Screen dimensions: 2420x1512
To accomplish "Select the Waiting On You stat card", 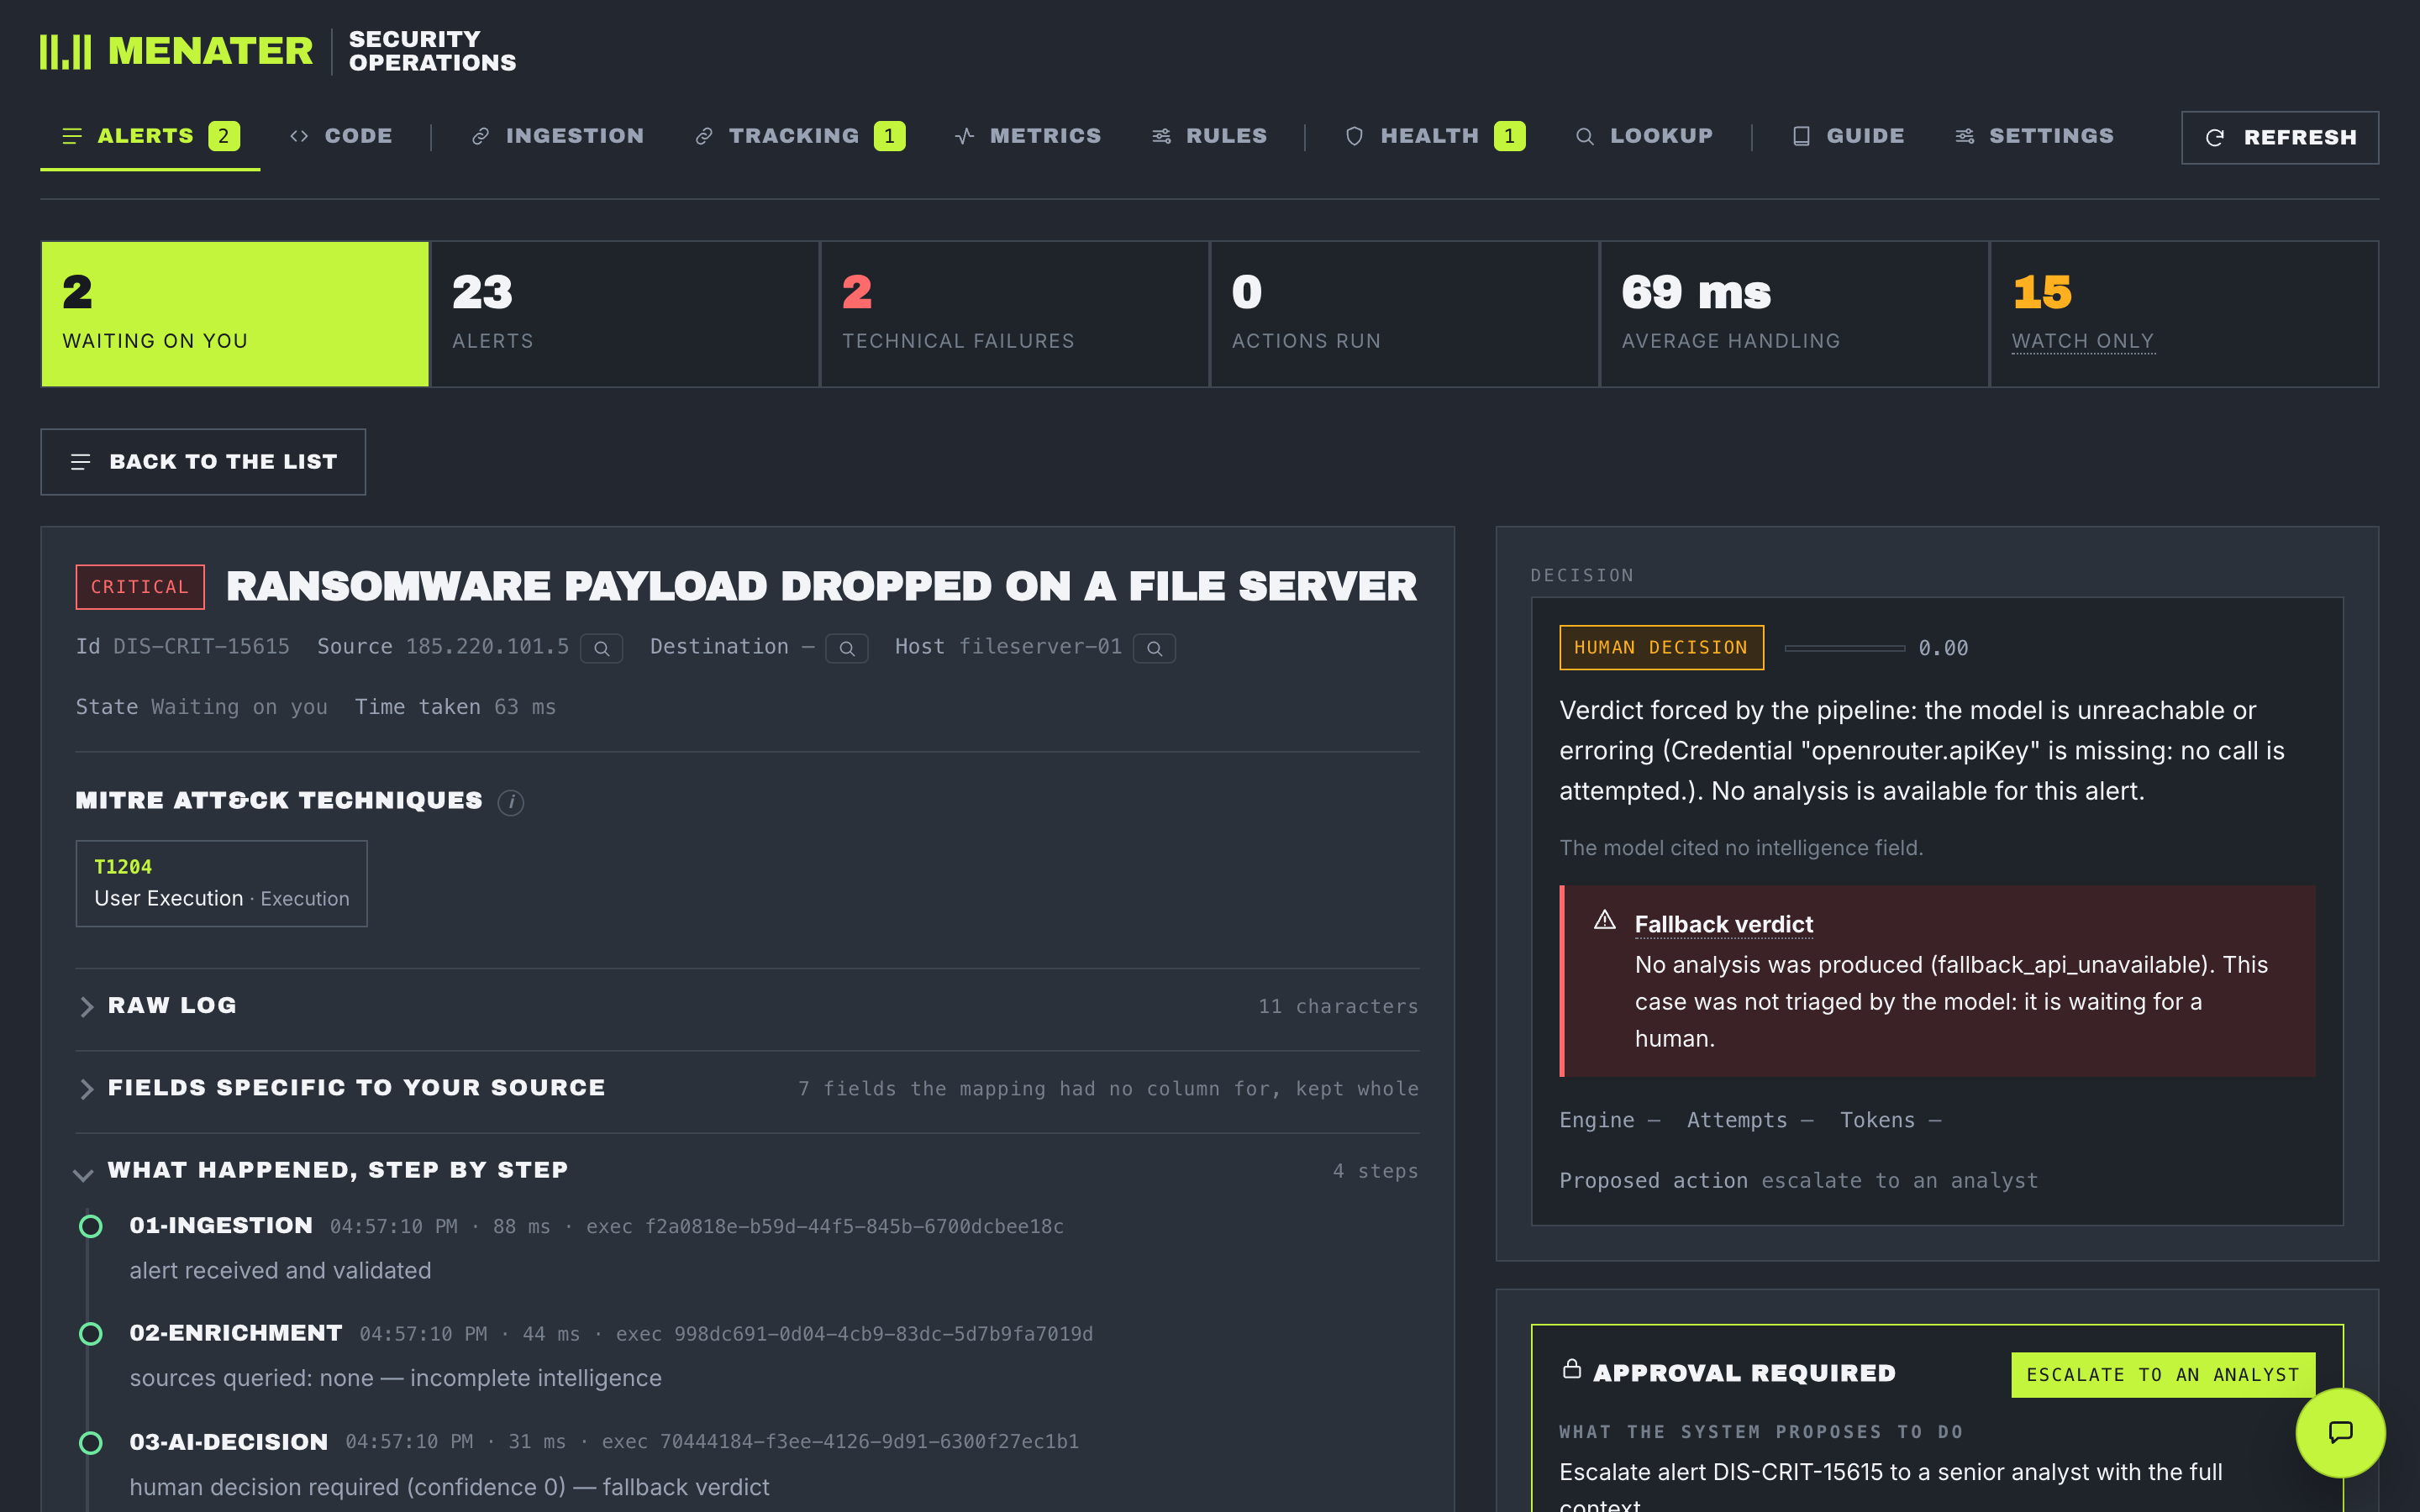I will (235, 314).
